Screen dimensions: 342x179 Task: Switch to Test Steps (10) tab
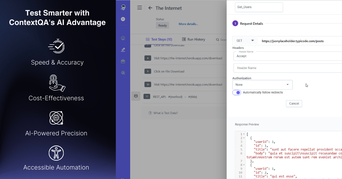pyautogui.click(x=159, y=40)
